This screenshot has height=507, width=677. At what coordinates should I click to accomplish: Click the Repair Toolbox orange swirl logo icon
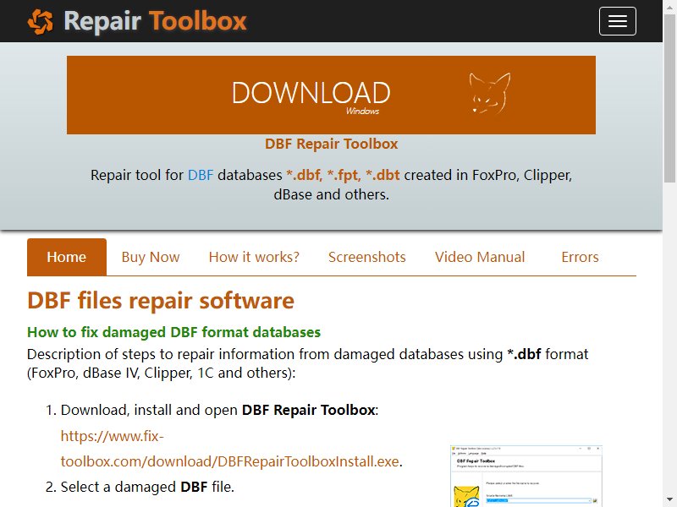41,22
